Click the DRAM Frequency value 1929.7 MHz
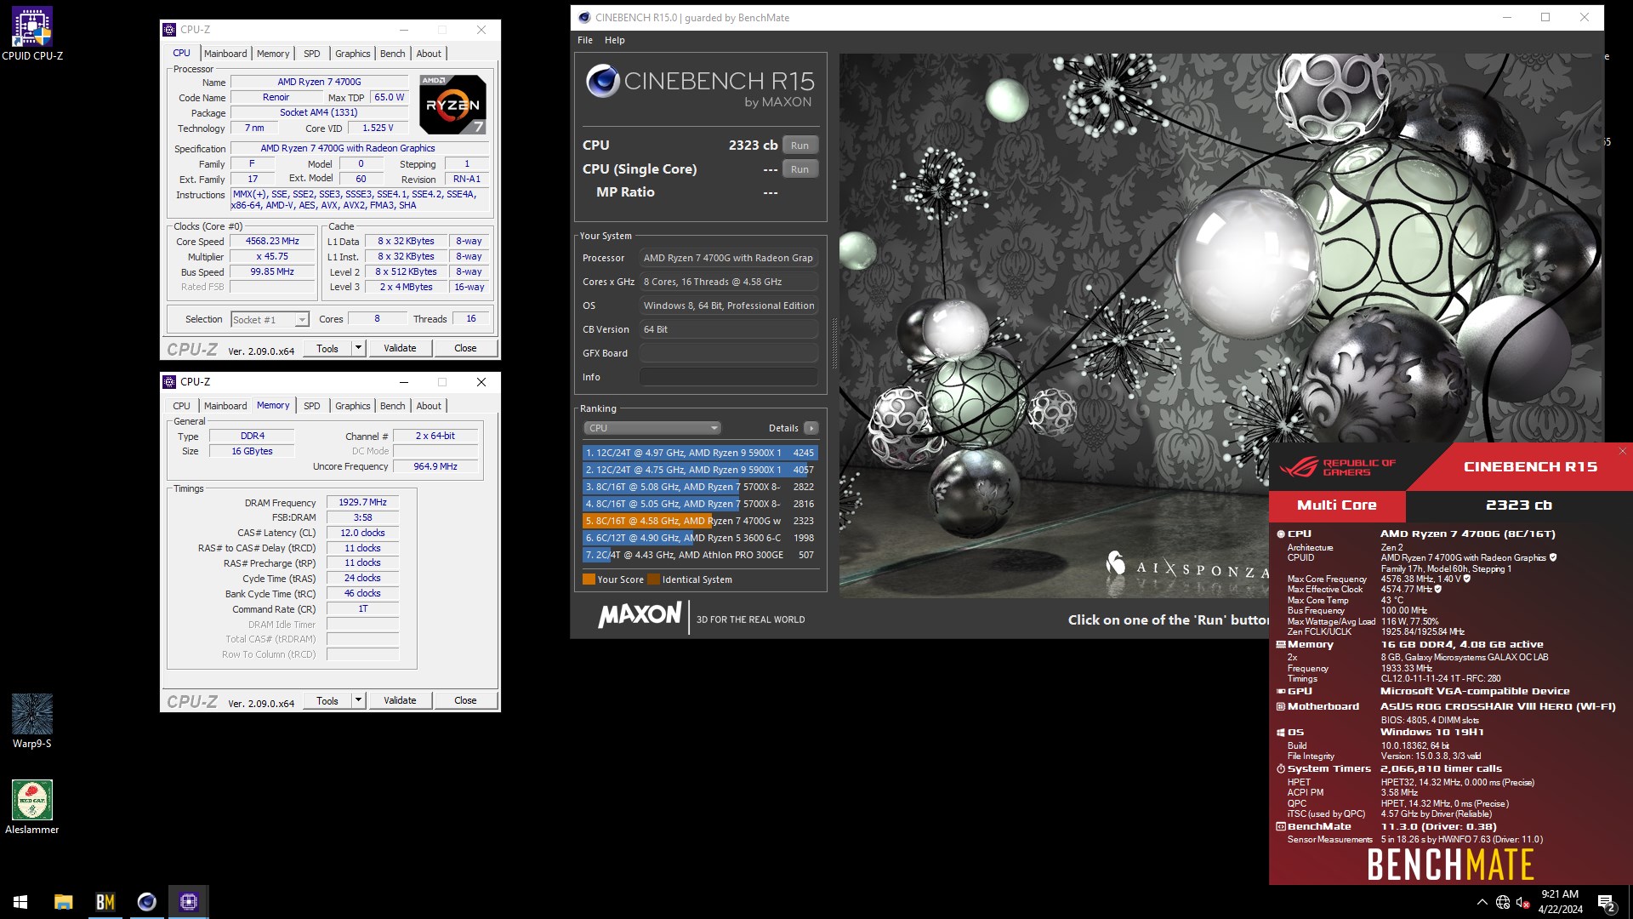Screen dimensions: 1633x919 [362, 503]
